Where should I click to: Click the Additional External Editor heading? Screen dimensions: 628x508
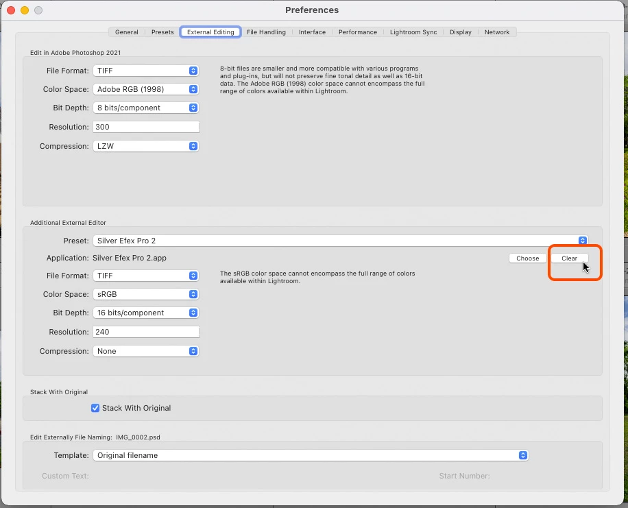pyautogui.click(x=68, y=222)
